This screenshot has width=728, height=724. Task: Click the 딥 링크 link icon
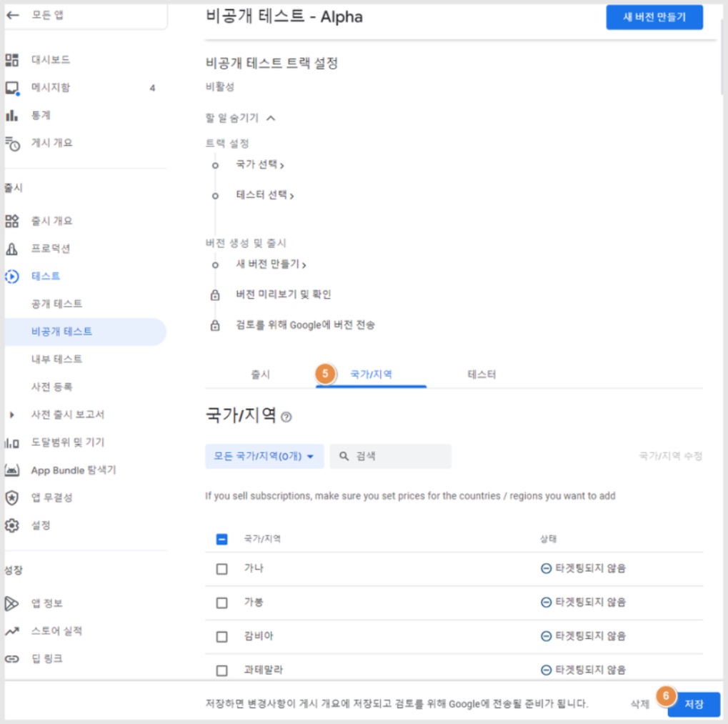pyautogui.click(x=12, y=659)
